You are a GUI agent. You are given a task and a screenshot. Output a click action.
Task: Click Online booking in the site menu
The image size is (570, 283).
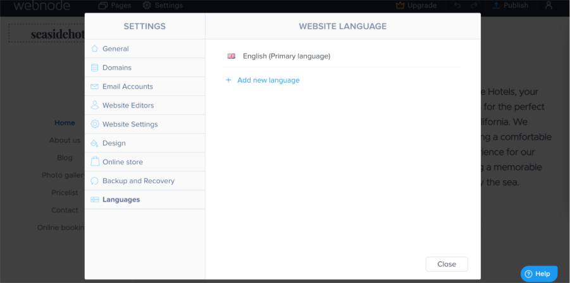tap(61, 227)
